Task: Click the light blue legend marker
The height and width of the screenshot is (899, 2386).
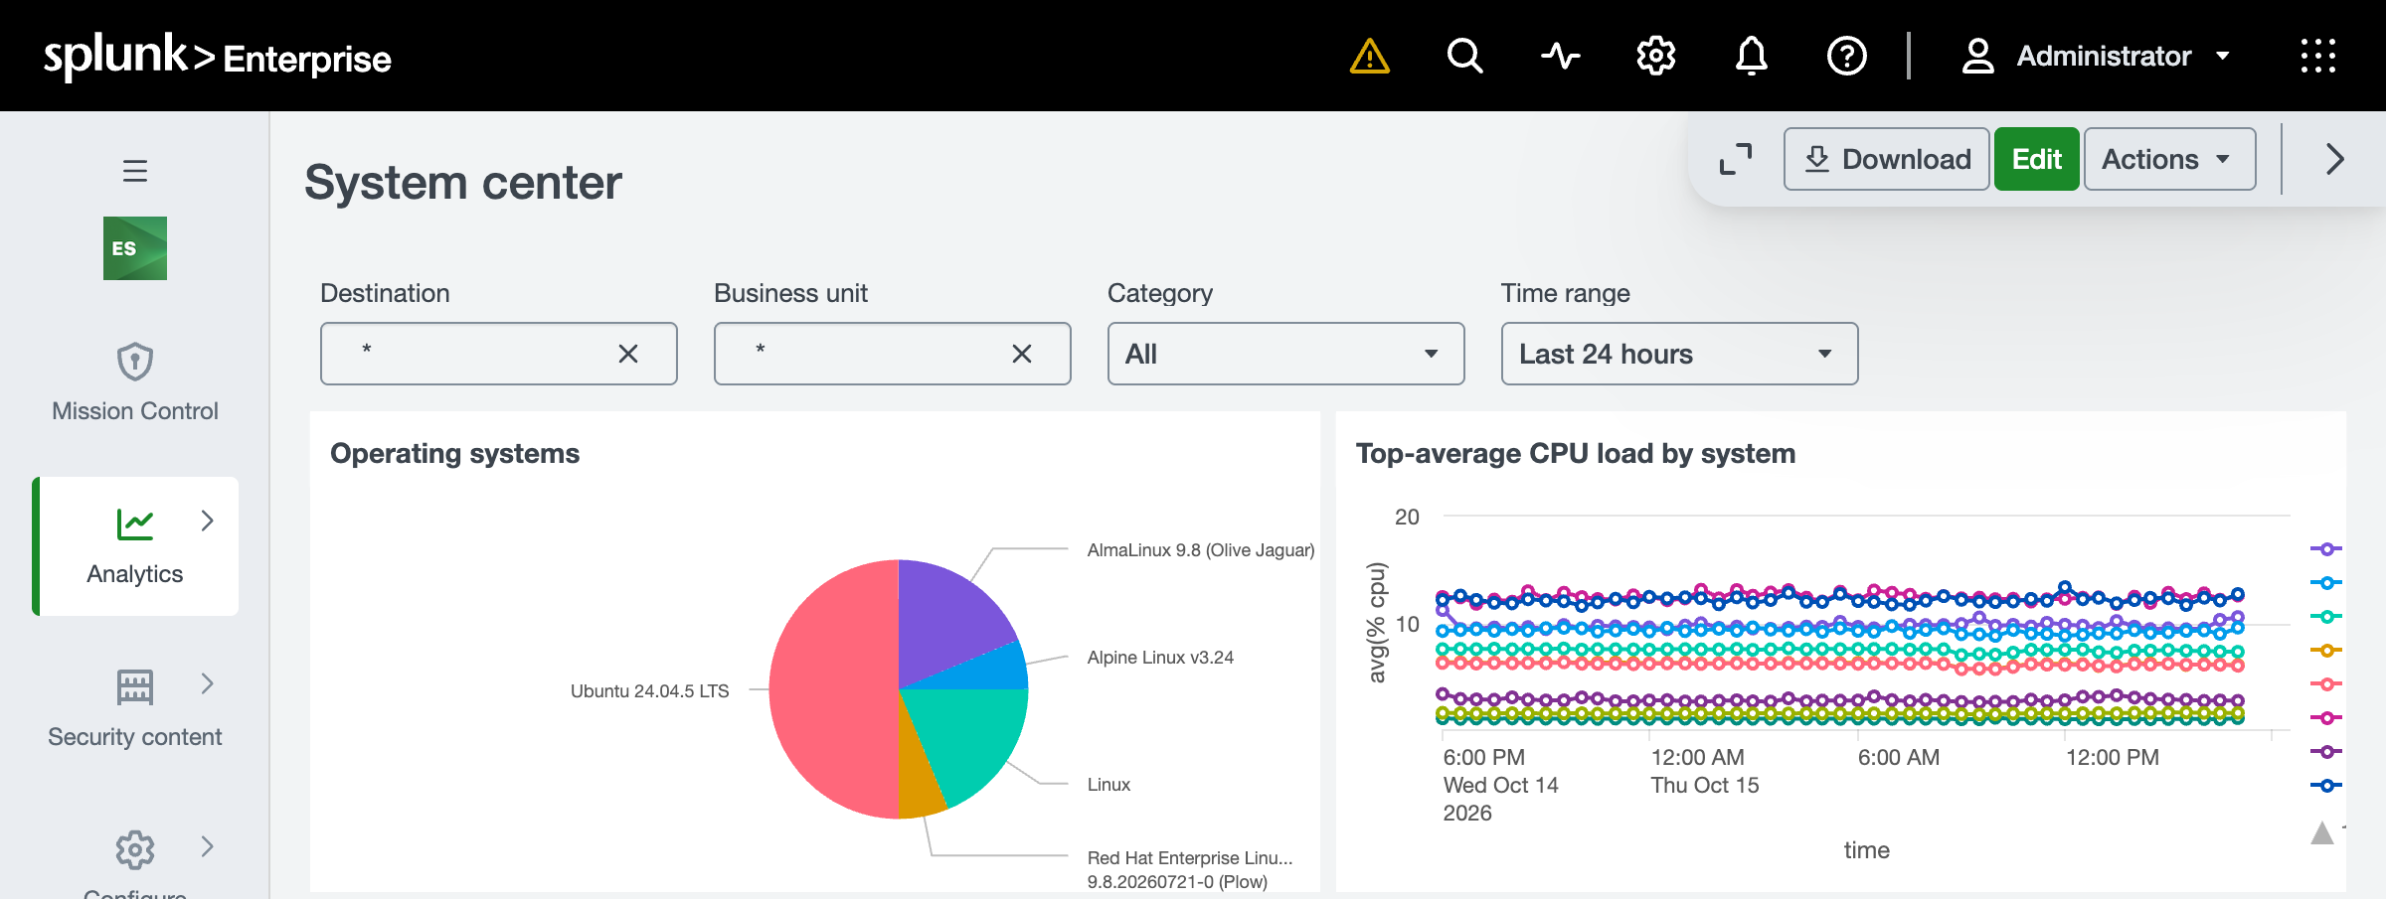Action: pyautogui.click(x=2326, y=583)
